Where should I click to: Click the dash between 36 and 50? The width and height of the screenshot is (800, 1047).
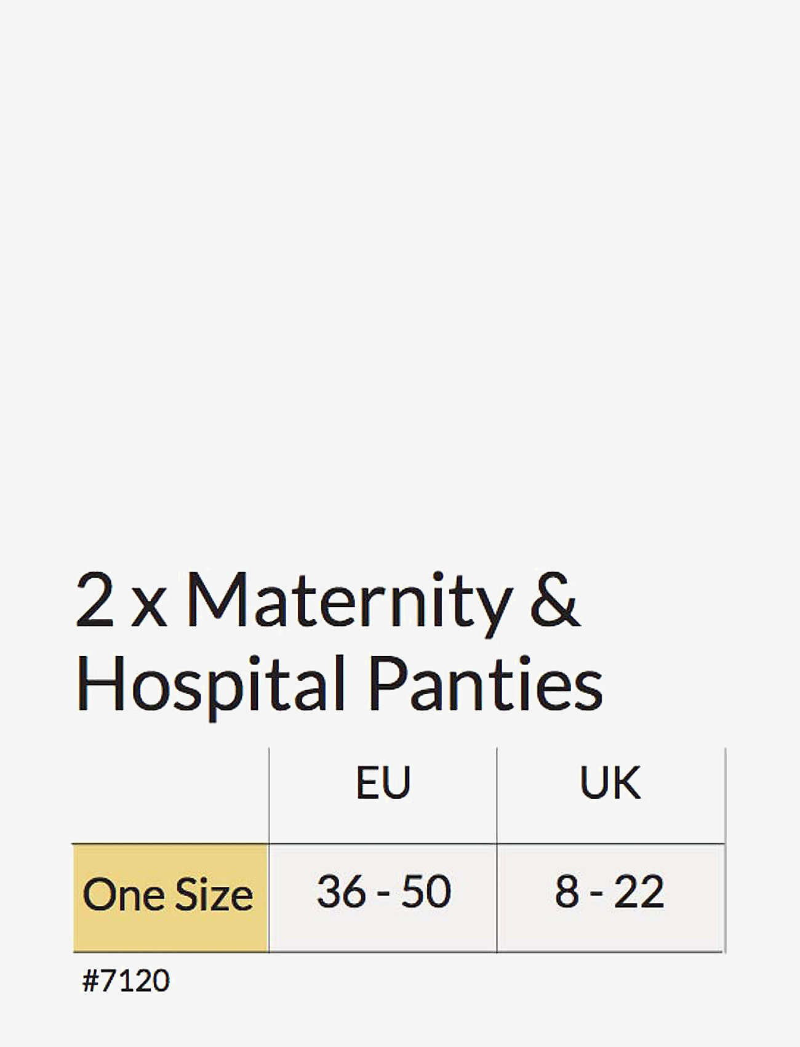(x=383, y=895)
